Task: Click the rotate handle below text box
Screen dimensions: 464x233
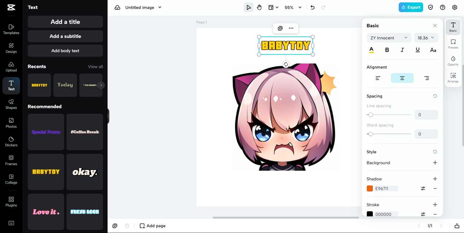Action: (x=286, y=64)
